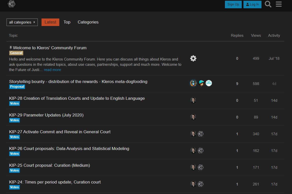Click 14d activity on KIP-28 row
Image resolution: width=292 pixels, height=194 pixels.
point(274,100)
